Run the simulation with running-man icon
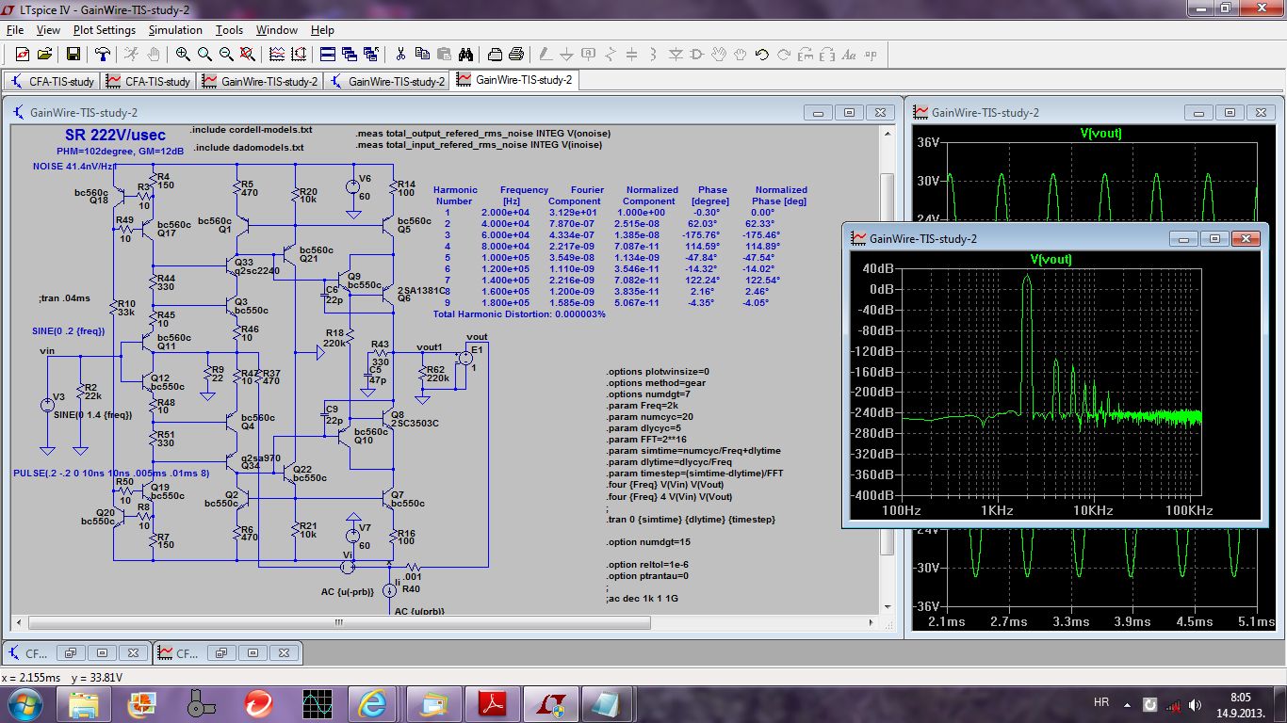 click(x=131, y=55)
